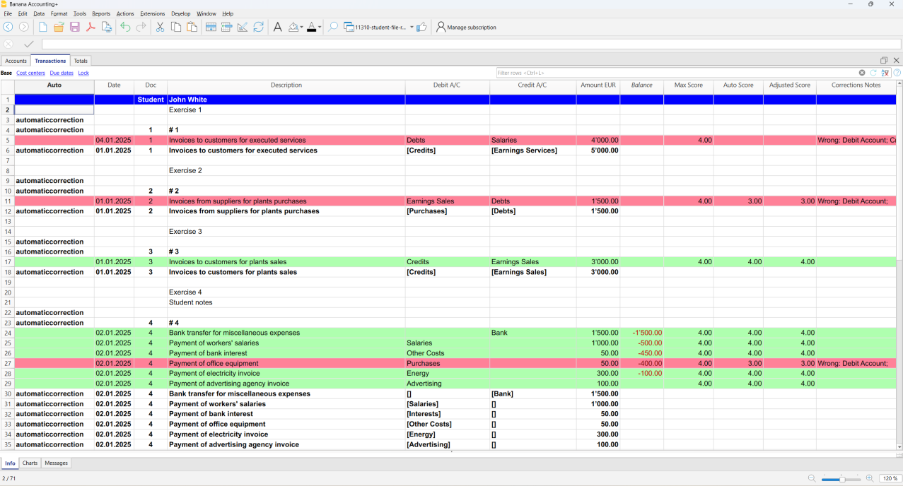Image resolution: width=903 pixels, height=486 pixels.
Task: Paste using the clipboard icon
Action: point(192,27)
